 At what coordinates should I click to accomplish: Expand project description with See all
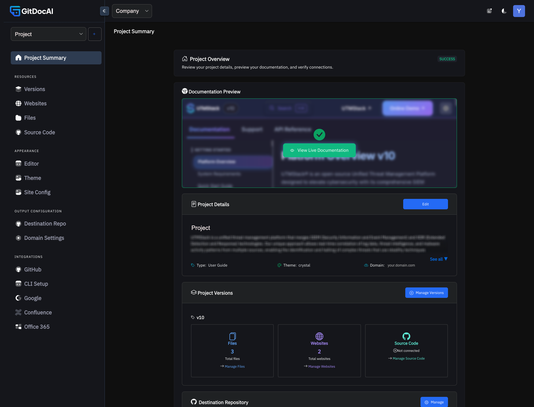point(438,259)
